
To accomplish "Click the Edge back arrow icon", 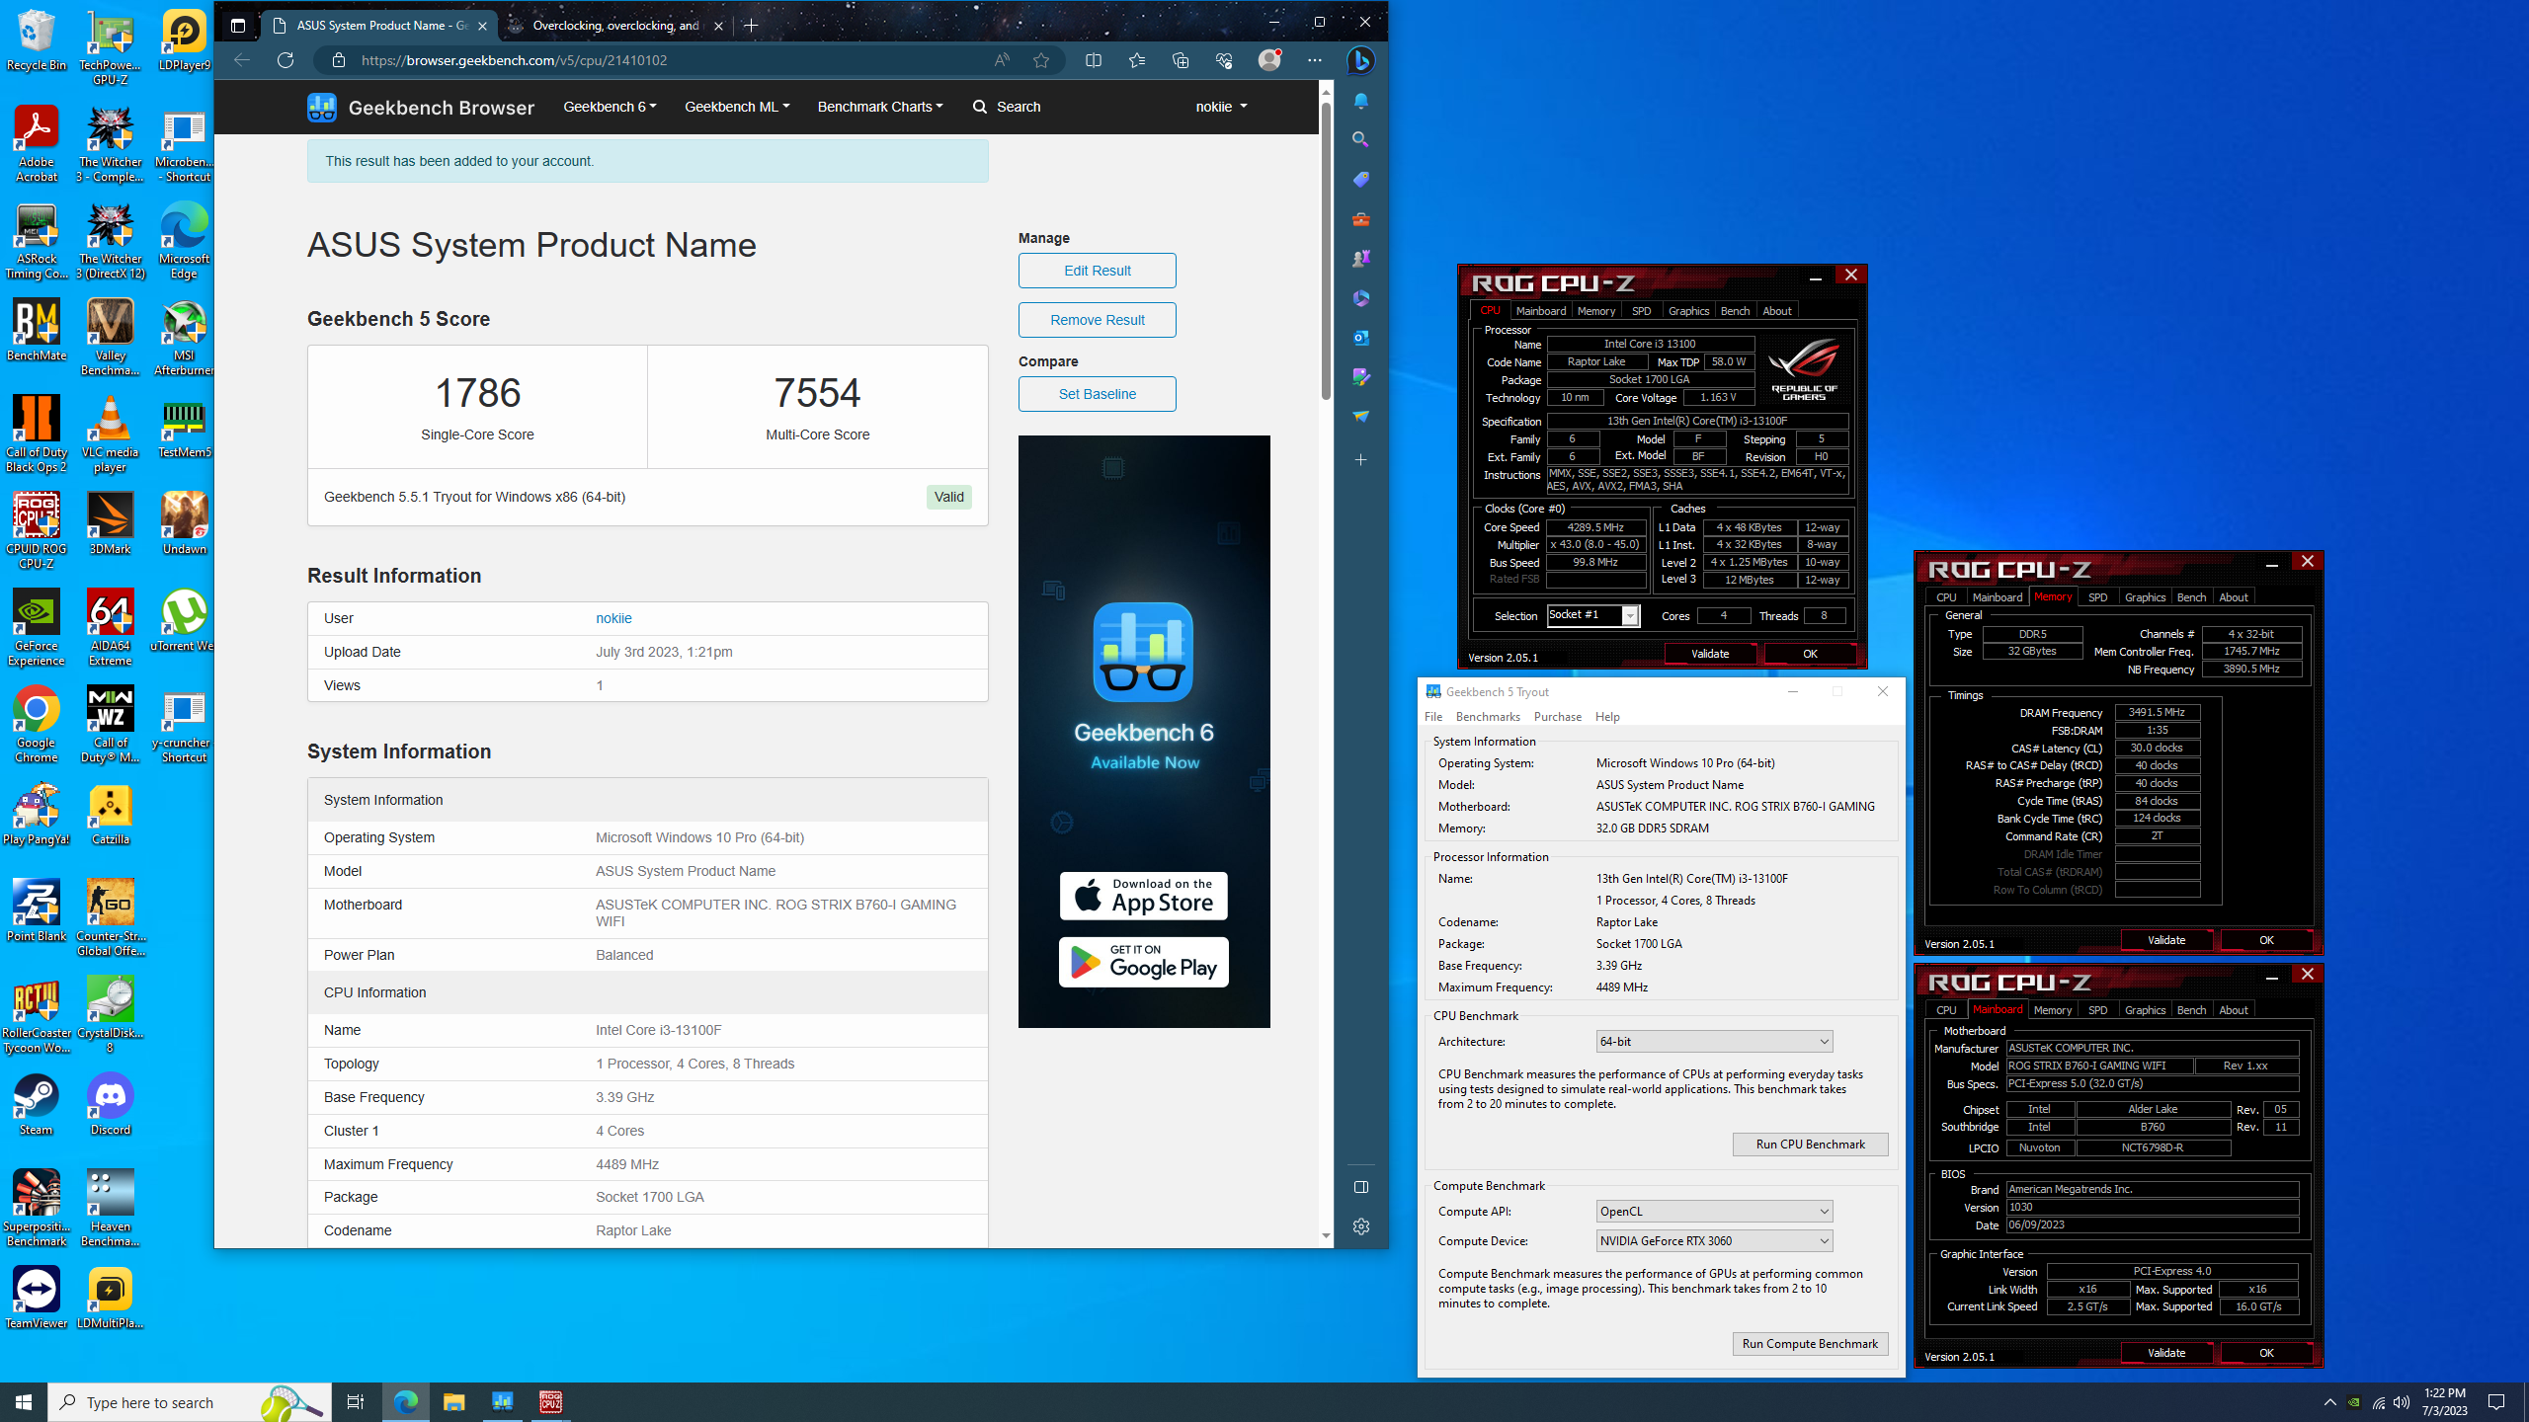I will (x=242, y=60).
